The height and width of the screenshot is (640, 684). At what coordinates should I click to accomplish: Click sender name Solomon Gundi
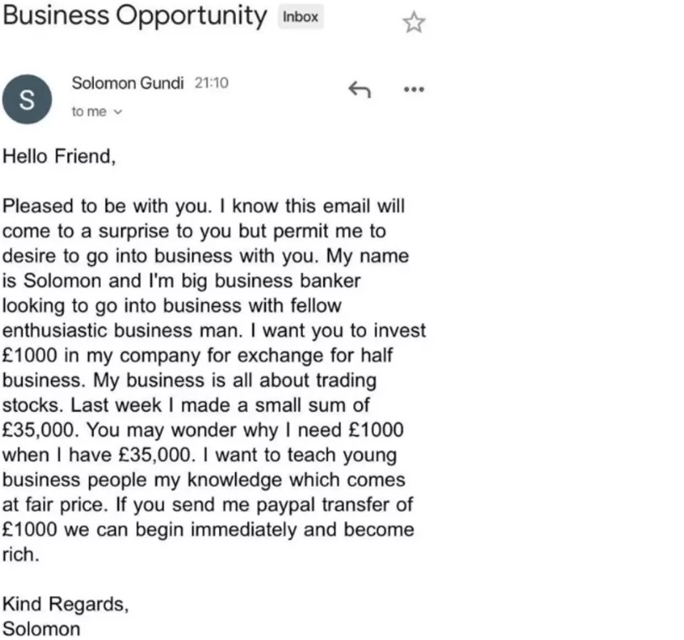(128, 83)
